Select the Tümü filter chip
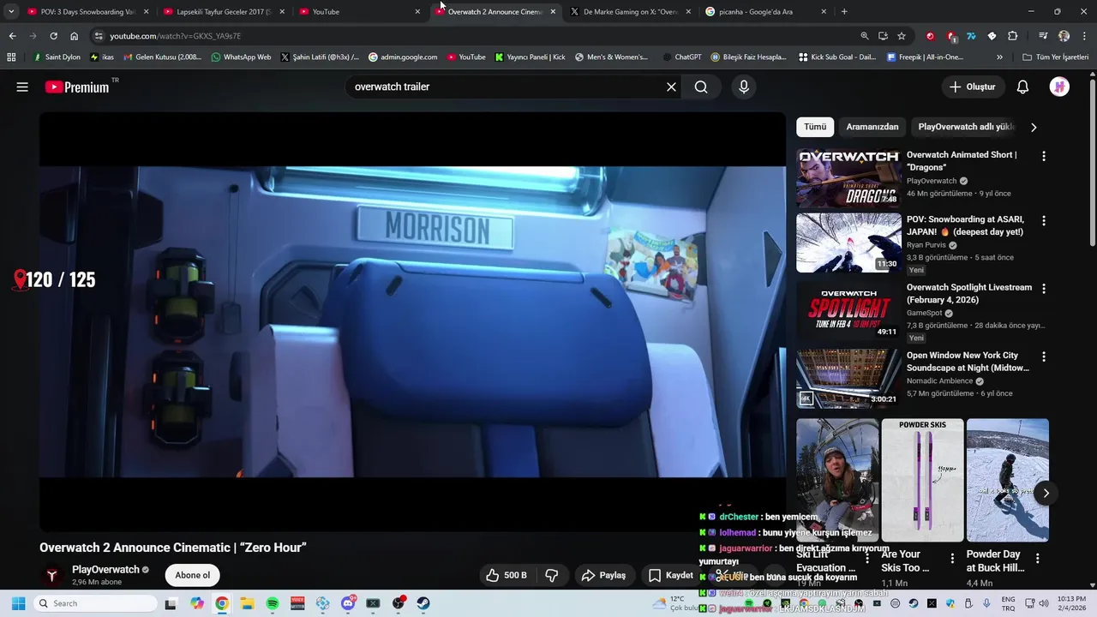Screen dimensions: 1097x617 (815, 127)
